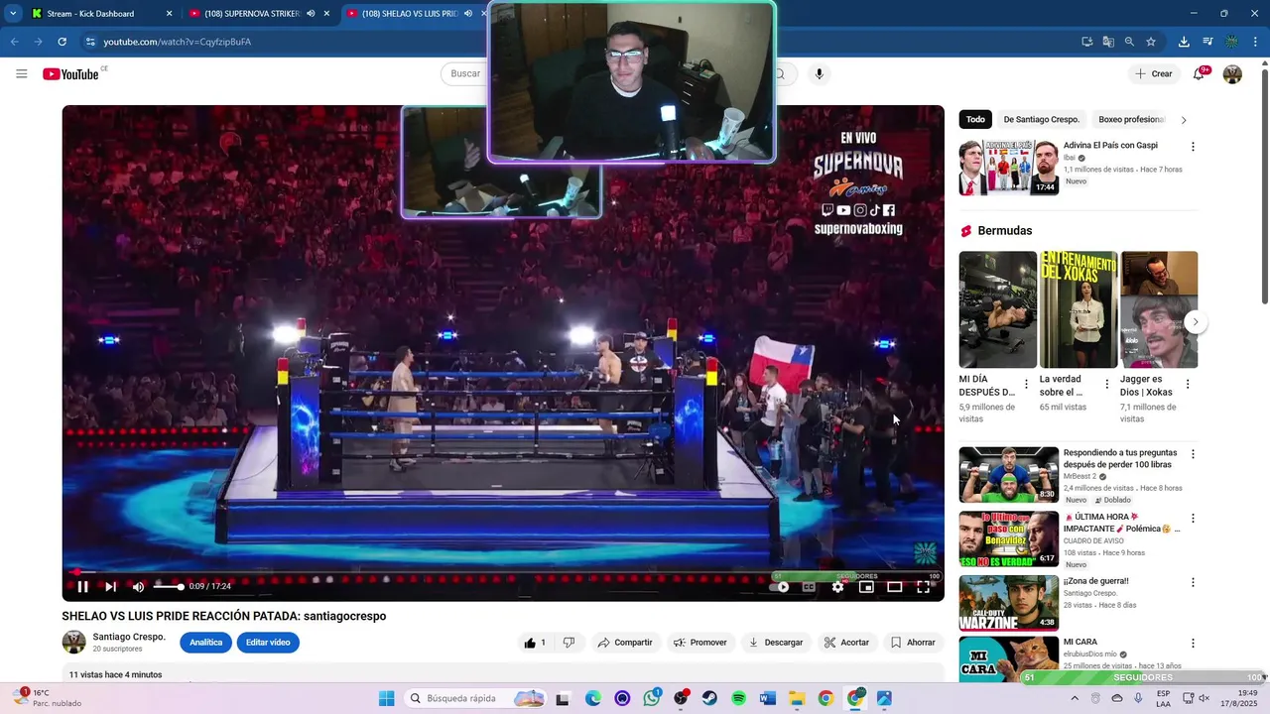
Task: Pause the video with the player pause button
Action: pyautogui.click(x=83, y=587)
